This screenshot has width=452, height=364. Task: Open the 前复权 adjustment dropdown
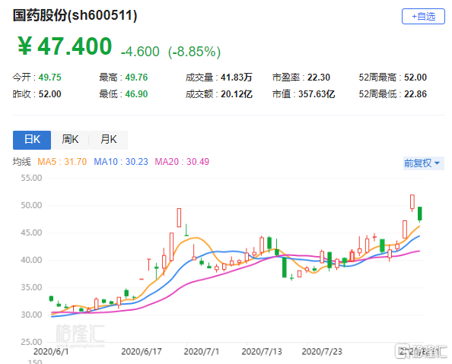pyautogui.click(x=423, y=163)
